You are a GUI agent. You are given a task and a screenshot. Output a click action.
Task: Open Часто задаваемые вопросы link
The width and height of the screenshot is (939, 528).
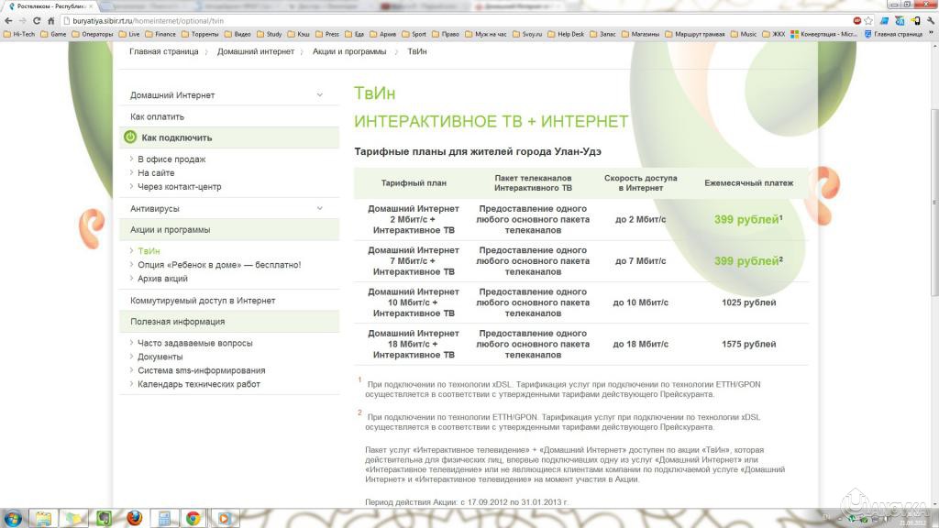click(194, 343)
